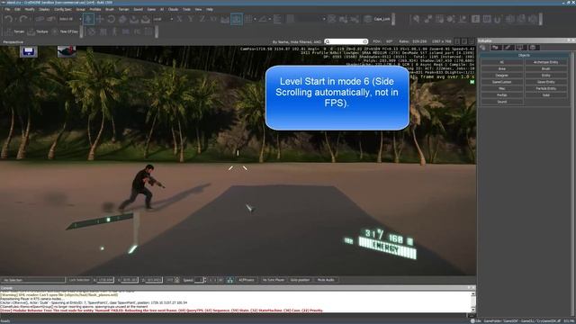The height and width of the screenshot is (324, 576).
Task: Open the Local coordinate system dropdown
Action: click(x=163, y=19)
